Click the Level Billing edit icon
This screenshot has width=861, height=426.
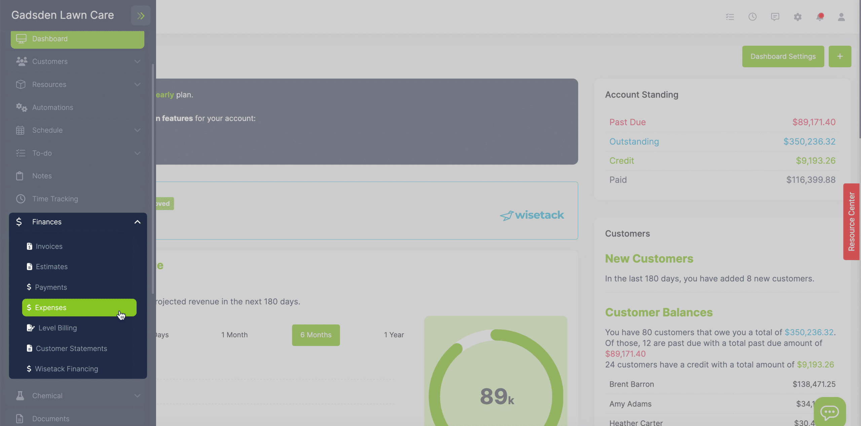click(31, 328)
